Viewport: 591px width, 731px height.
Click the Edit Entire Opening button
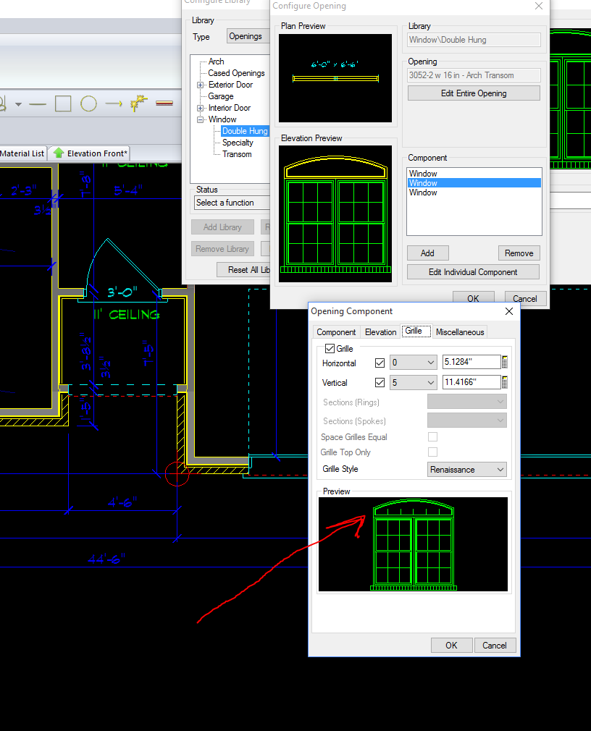(x=473, y=93)
